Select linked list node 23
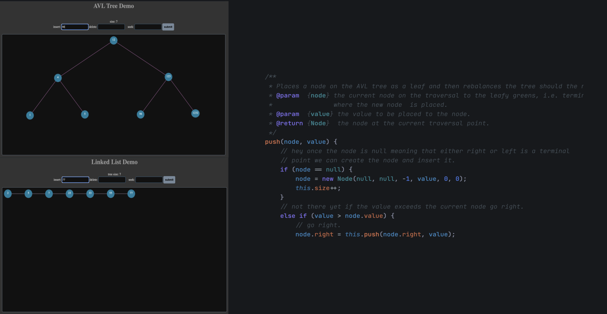Screen dimensions: 607x314 (69, 194)
